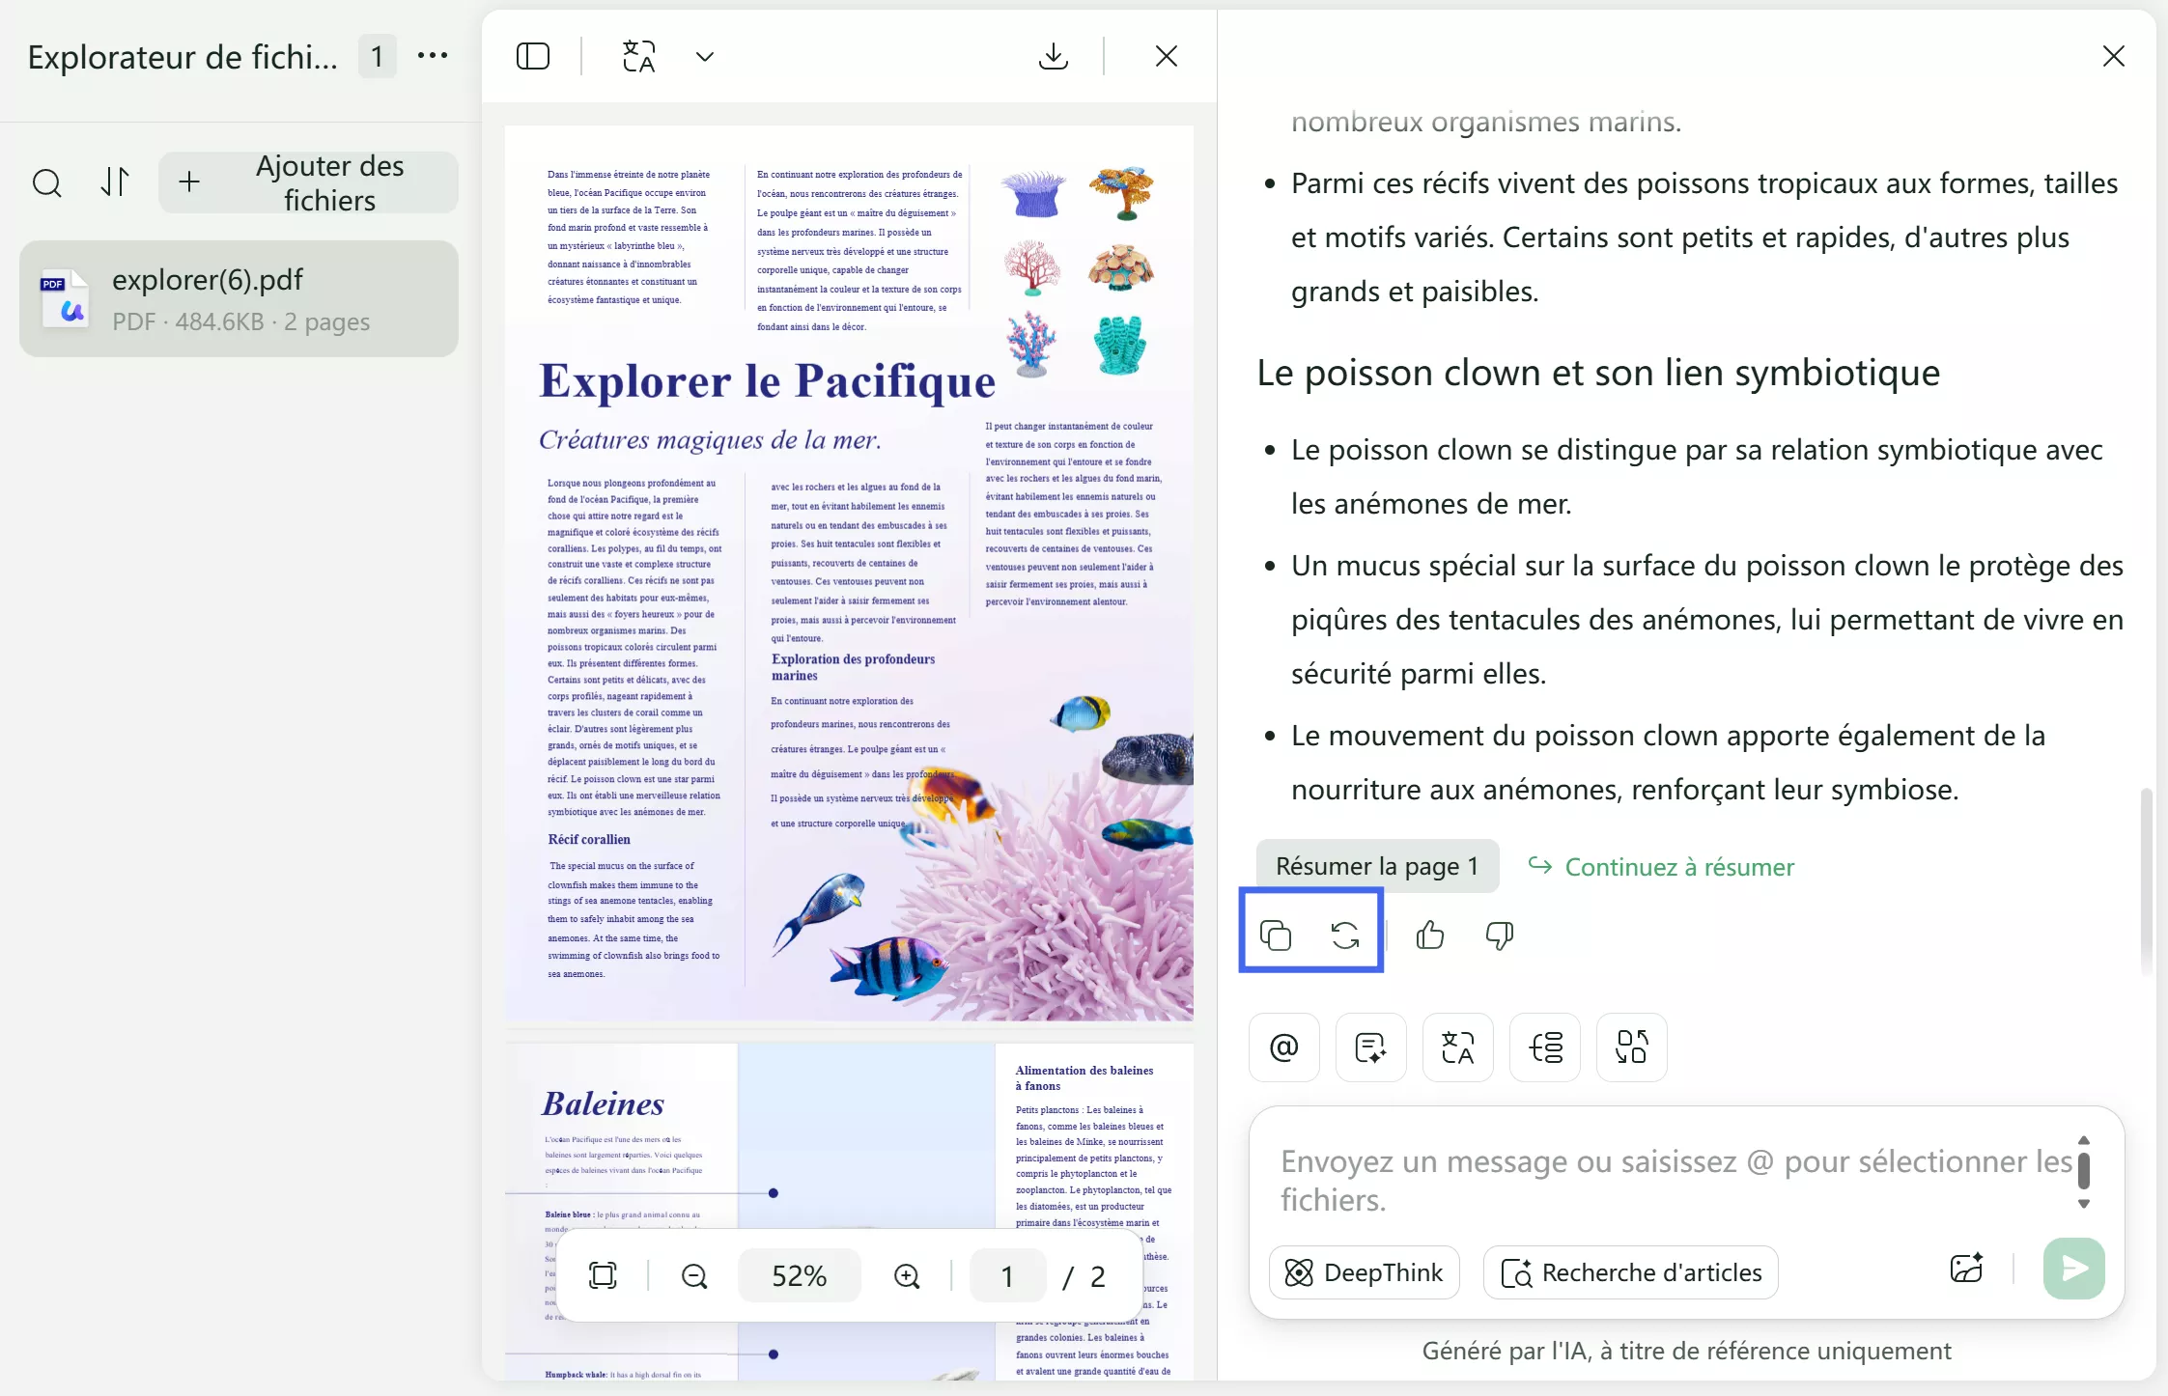Download the PDF document
This screenshot has height=1396, width=2168.
point(1053,56)
